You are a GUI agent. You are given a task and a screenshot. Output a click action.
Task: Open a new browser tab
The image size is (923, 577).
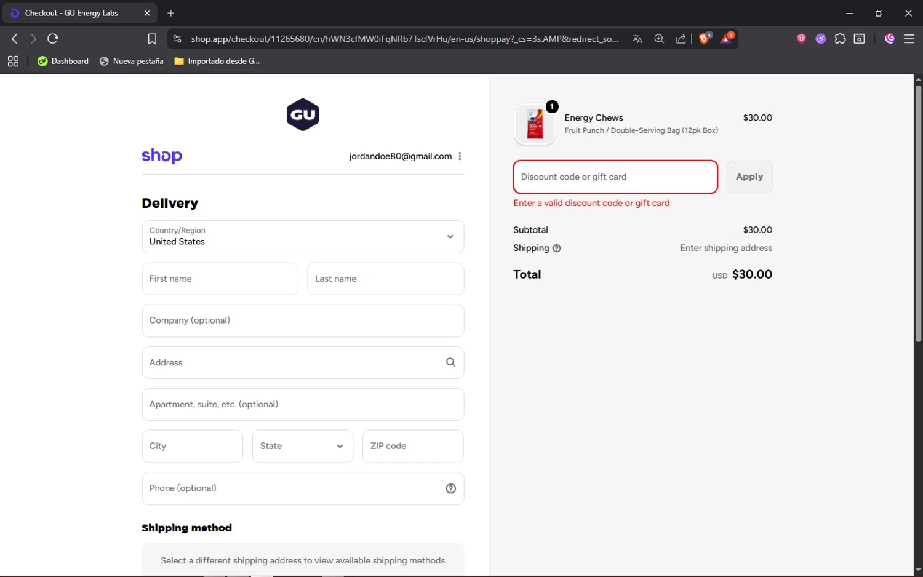171,13
